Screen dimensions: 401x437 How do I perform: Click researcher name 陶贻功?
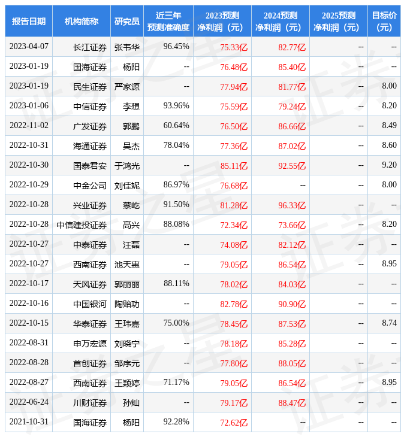(x=127, y=304)
